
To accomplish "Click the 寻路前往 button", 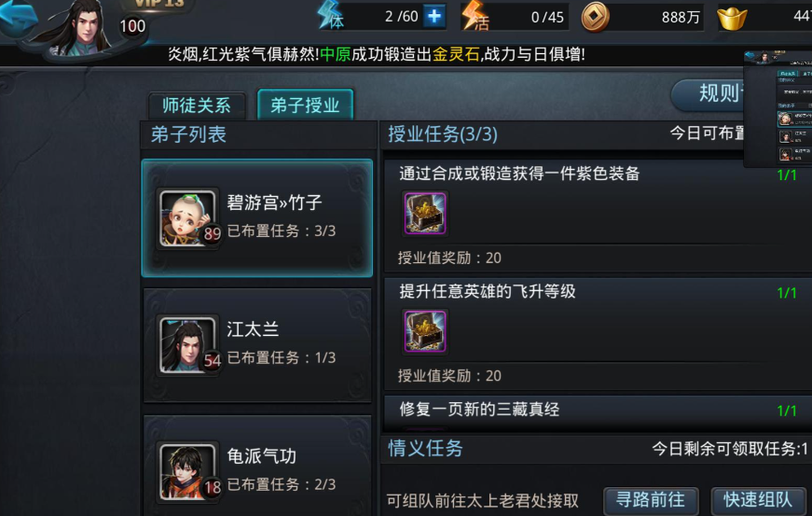I will pos(651,500).
